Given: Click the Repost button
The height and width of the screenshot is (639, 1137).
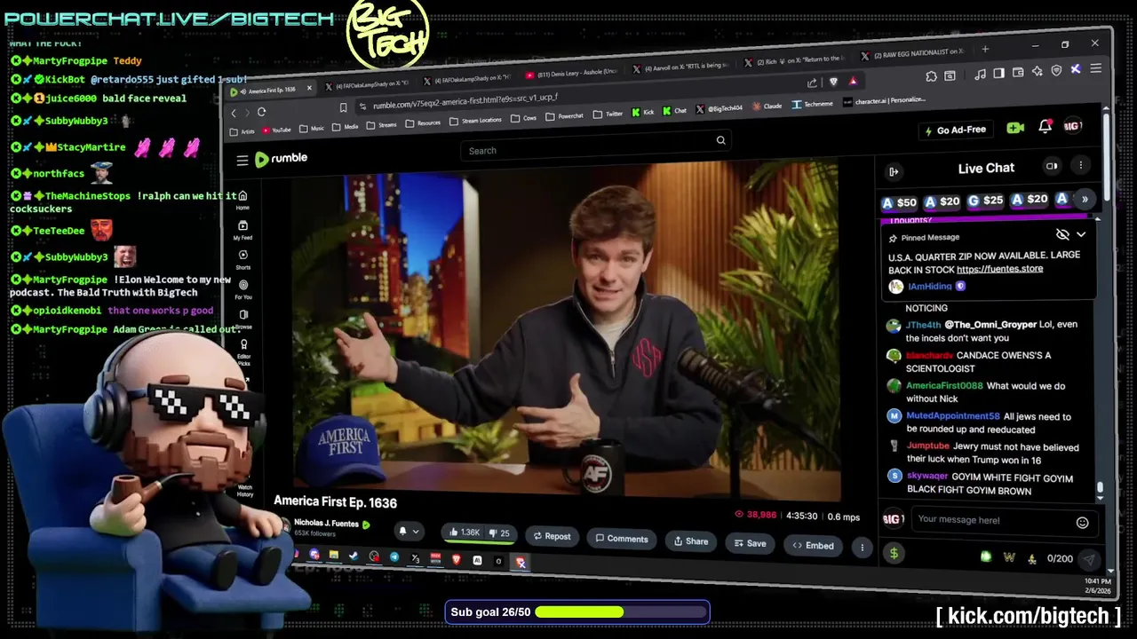Looking at the screenshot, I should (551, 536).
